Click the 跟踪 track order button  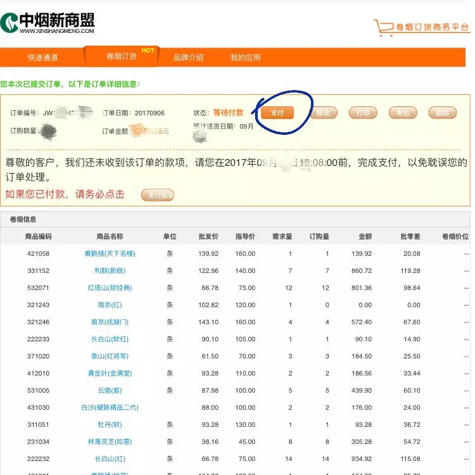tap(442, 113)
